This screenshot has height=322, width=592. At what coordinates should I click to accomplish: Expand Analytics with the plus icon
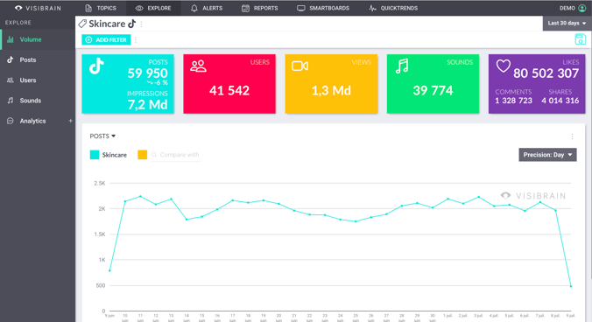point(70,121)
